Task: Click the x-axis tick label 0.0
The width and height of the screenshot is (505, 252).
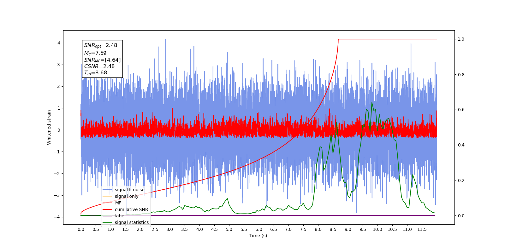Action: (81, 229)
